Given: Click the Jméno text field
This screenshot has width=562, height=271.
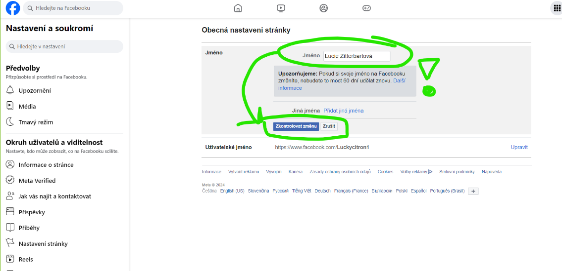Looking at the screenshot, I should (357, 56).
